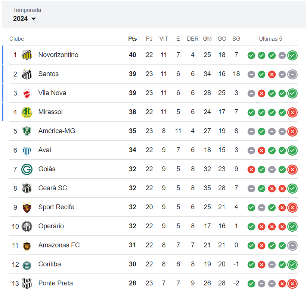Click the Santos club crest icon

[27, 74]
